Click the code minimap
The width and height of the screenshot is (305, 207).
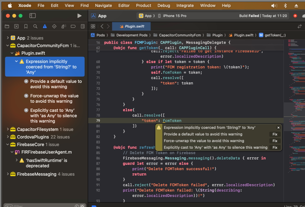point(294,107)
